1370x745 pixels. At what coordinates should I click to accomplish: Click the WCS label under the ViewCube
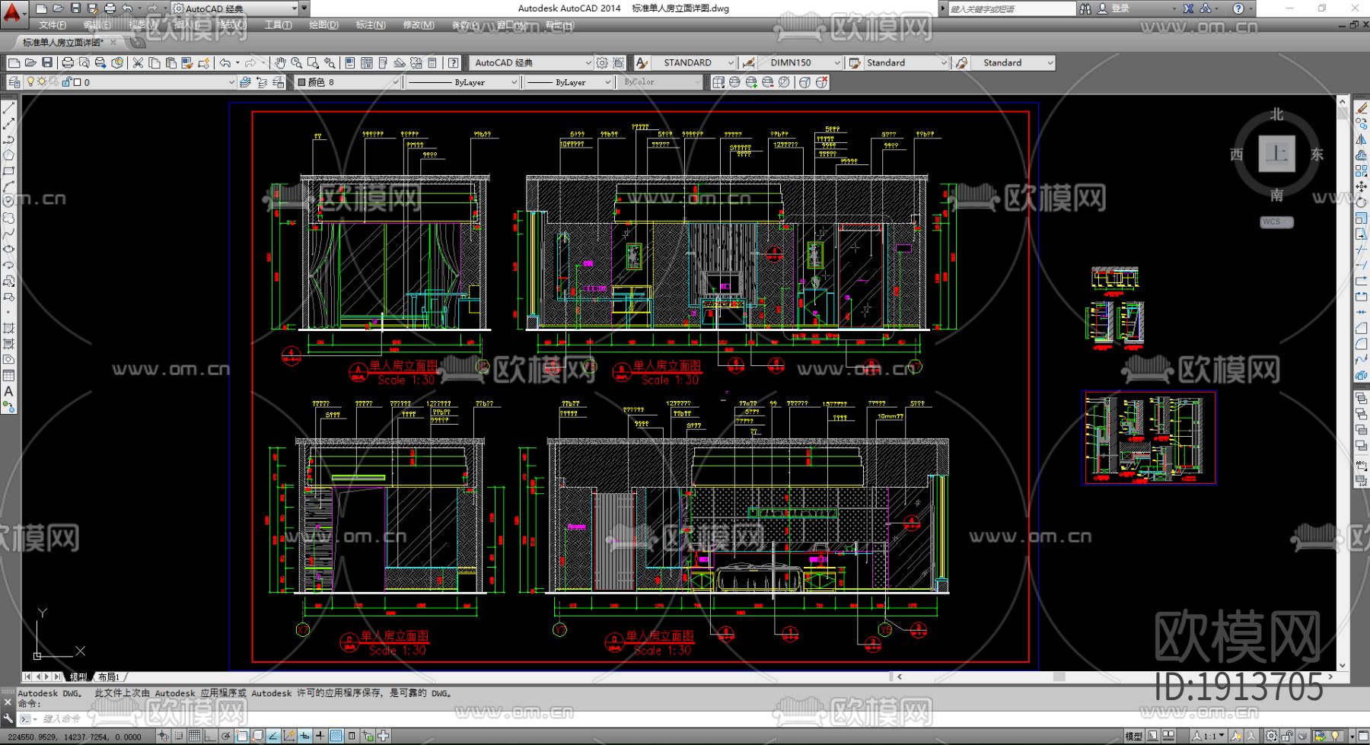coord(1276,222)
